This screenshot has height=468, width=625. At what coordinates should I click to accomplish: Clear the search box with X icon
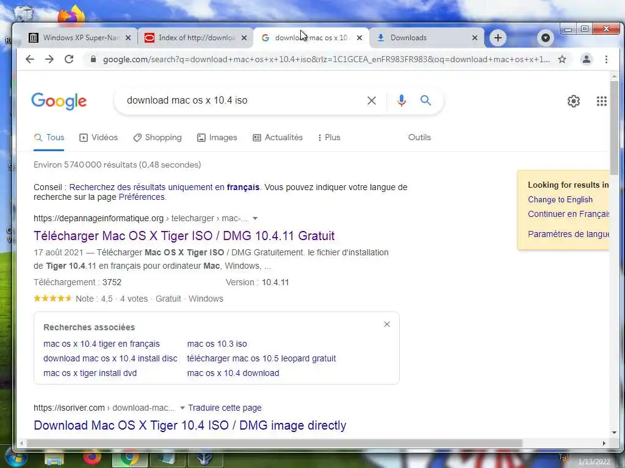pos(372,101)
